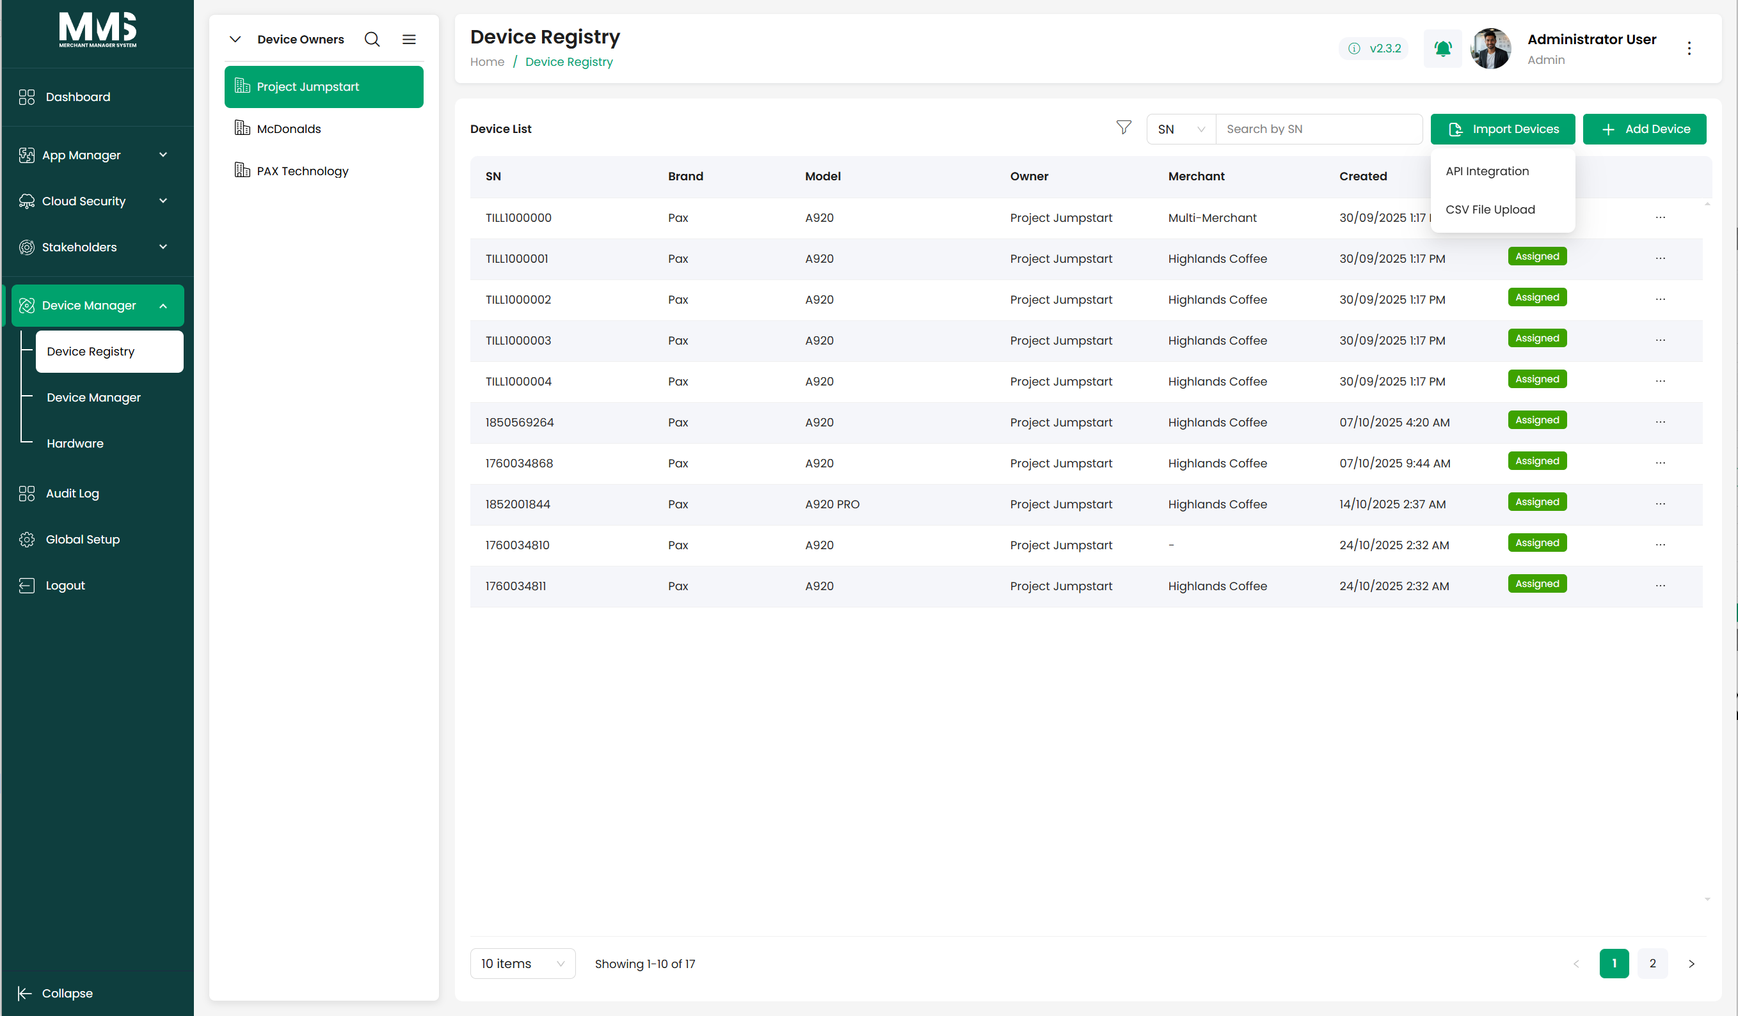
Task: Click the Search by SN input field
Action: 1318,129
